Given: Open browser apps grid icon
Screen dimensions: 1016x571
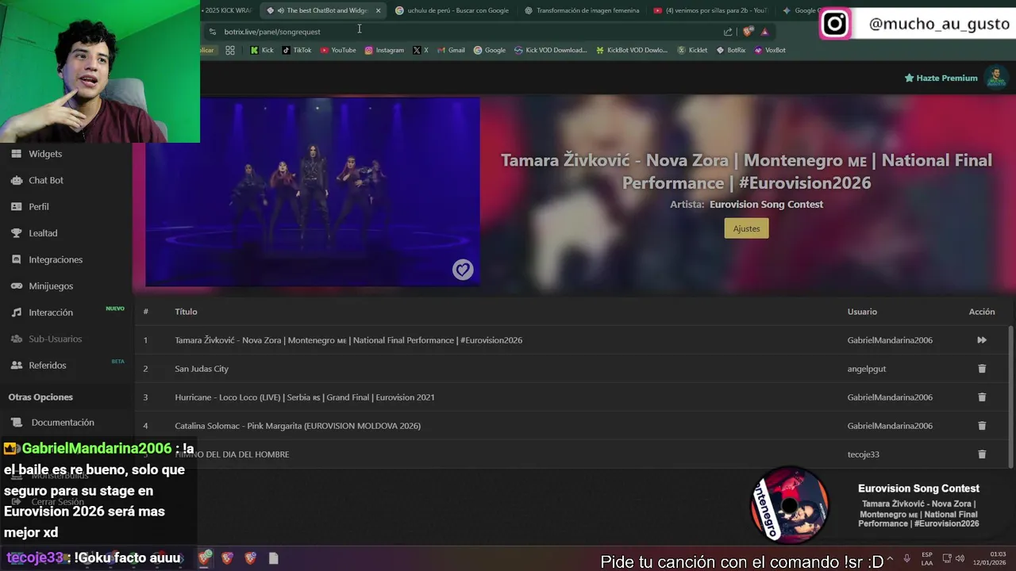Looking at the screenshot, I should pos(230,50).
